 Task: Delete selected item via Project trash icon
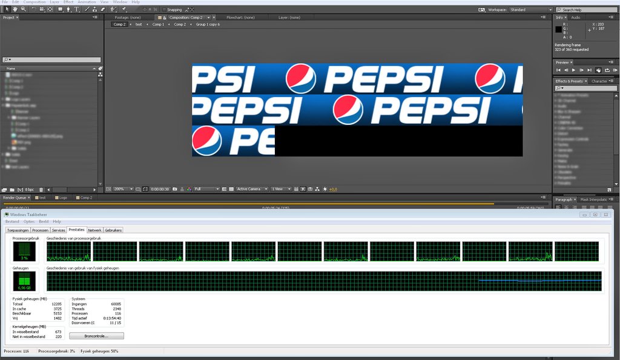coord(41,190)
